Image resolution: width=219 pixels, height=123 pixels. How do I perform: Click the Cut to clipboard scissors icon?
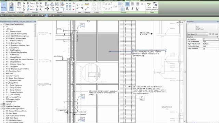[24, 3]
